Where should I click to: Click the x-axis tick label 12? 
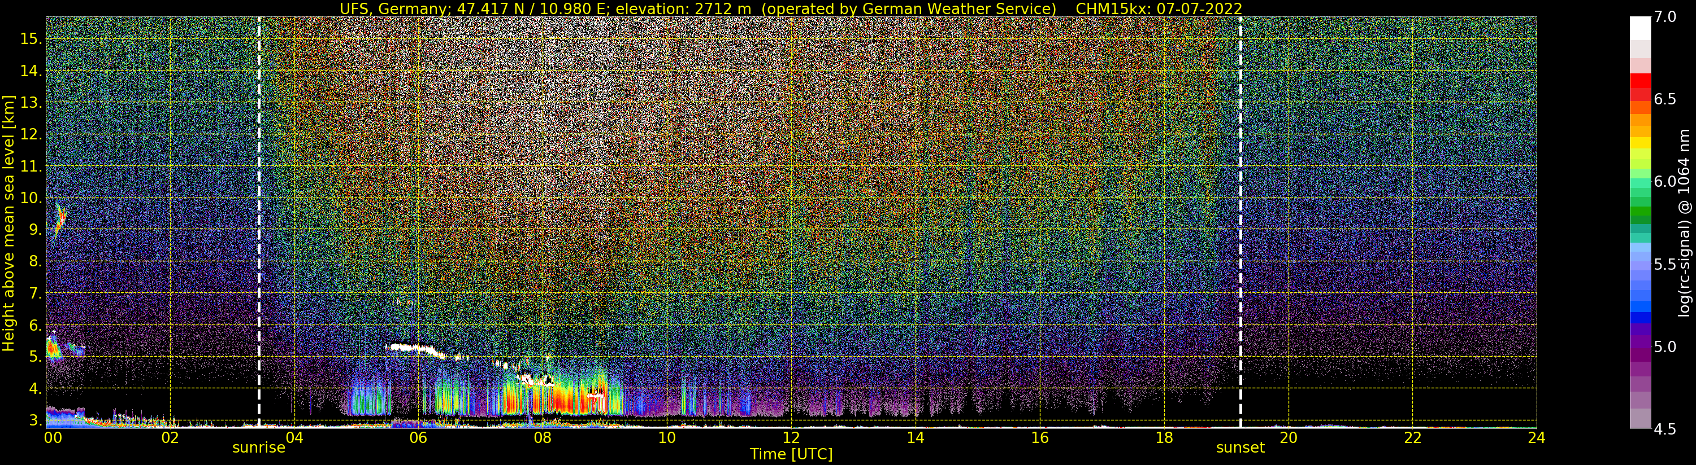[791, 438]
